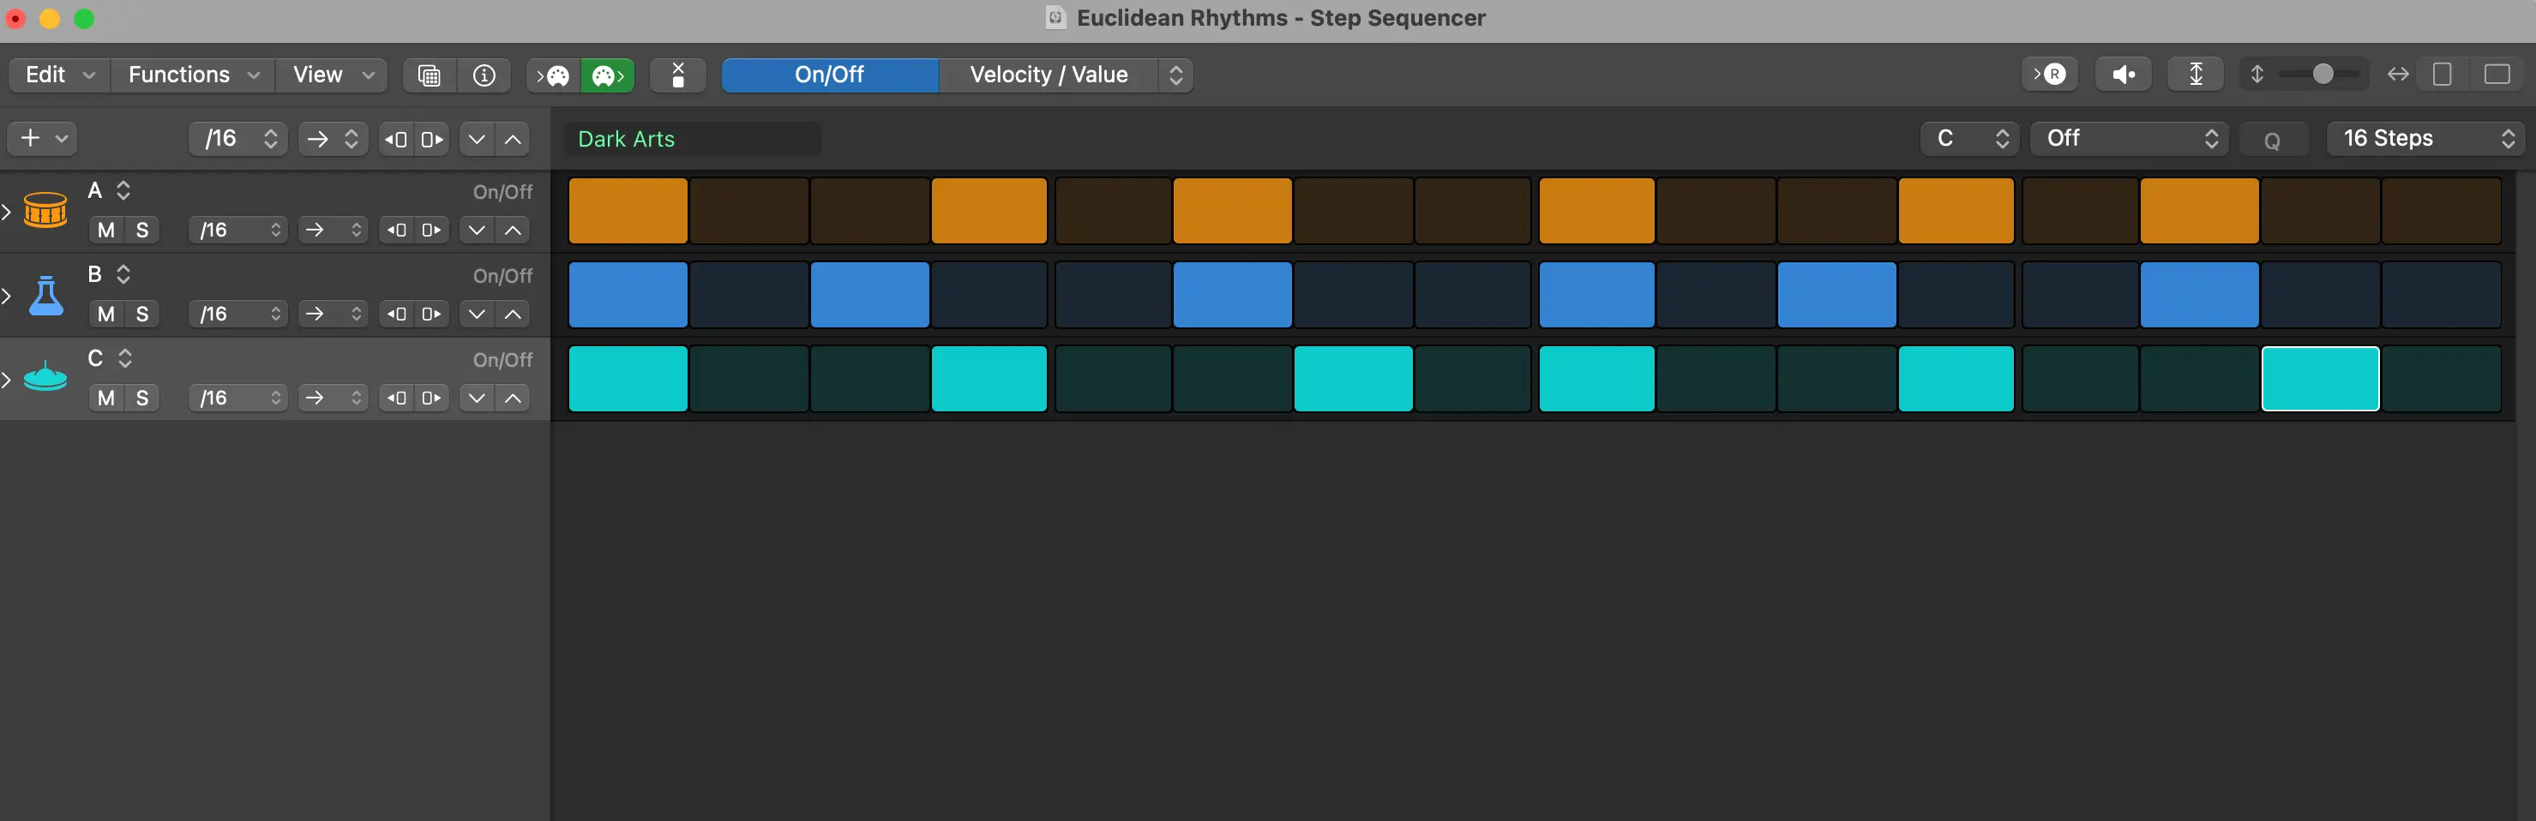Image resolution: width=2536 pixels, height=821 pixels.
Task: Switch to Velocity / Value edit mode
Action: pyautogui.click(x=1049, y=75)
